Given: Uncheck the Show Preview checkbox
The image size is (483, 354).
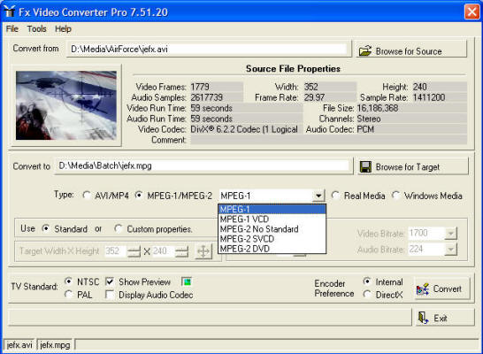Looking at the screenshot, I should point(110,281).
